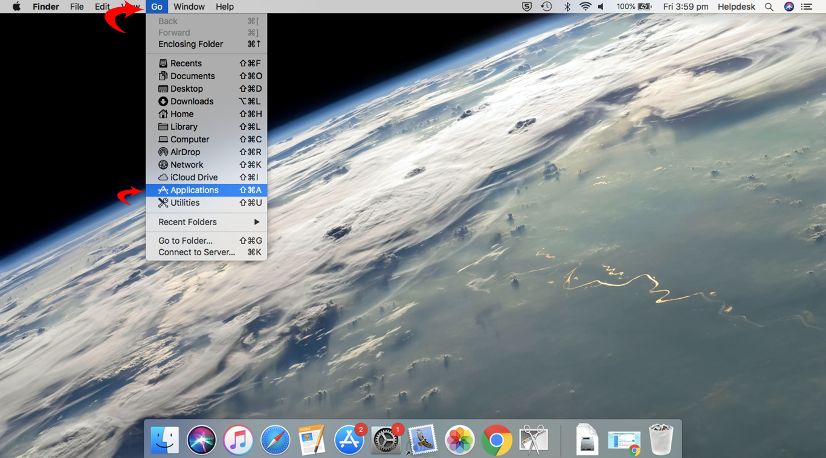Open the Help menu
The height and width of the screenshot is (458, 826).
pyautogui.click(x=225, y=7)
